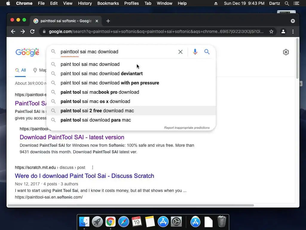The height and width of the screenshot is (230, 306).
Task: Submit search with blue magnifier button
Action: (x=207, y=52)
